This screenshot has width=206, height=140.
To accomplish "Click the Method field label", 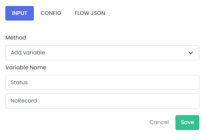I will (16, 38).
